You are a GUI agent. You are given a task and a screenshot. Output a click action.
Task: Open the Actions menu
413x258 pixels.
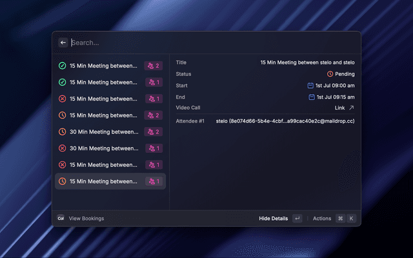click(322, 219)
